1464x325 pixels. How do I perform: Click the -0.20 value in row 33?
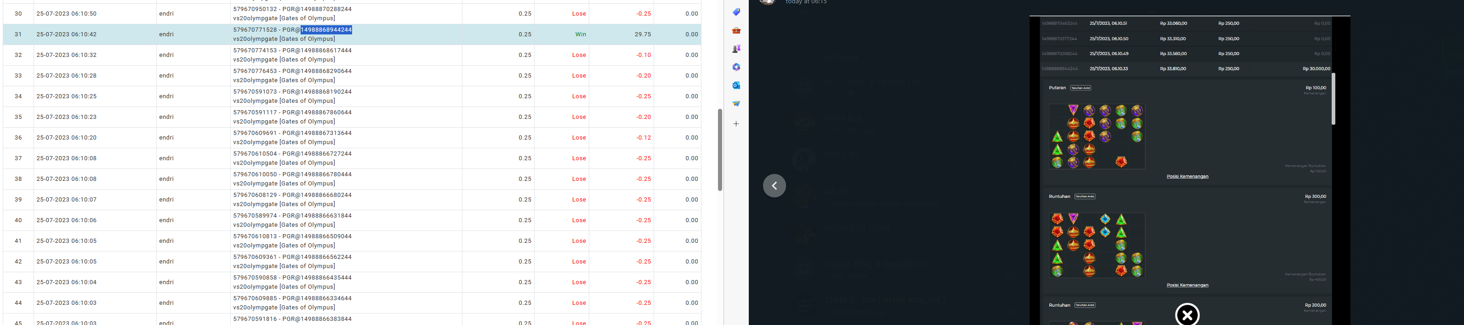coord(644,75)
